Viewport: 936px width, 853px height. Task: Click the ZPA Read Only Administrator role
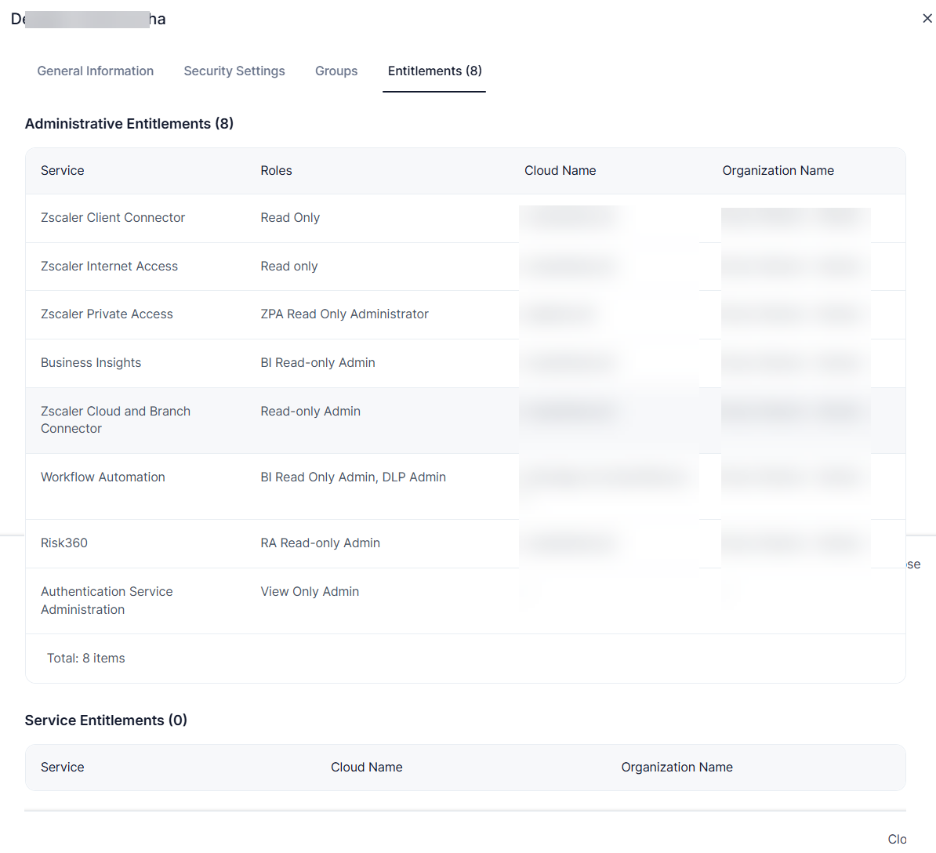(344, 314)
